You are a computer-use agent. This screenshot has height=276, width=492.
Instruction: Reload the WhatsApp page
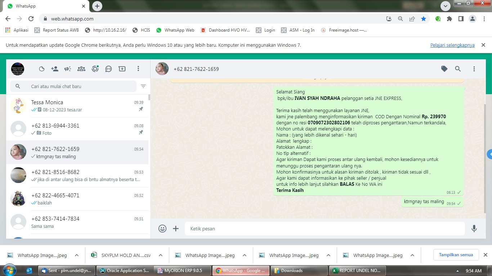pyautogui.click(x=31, y=19)
